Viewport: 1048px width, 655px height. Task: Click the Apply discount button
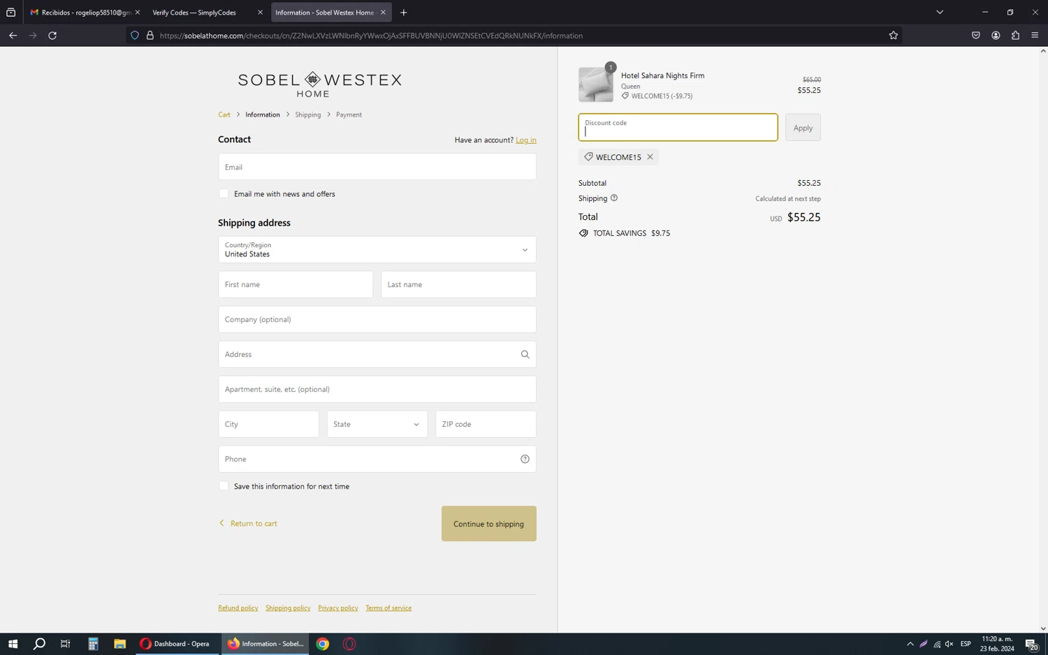(803, 128)
